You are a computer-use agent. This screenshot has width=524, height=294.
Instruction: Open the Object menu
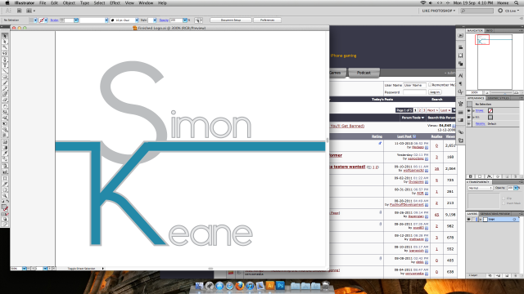coord(69,3)
